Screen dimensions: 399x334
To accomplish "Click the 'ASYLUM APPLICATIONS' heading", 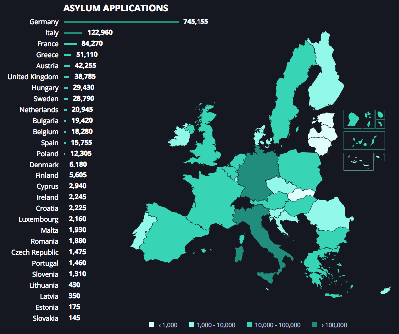I will [115, 8].
